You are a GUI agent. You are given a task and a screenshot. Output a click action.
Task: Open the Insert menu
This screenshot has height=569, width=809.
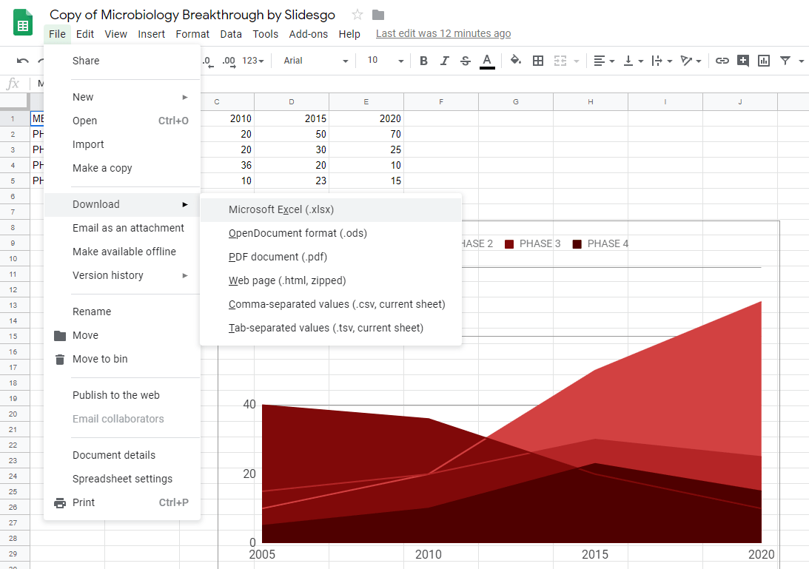tap(152, 34)
